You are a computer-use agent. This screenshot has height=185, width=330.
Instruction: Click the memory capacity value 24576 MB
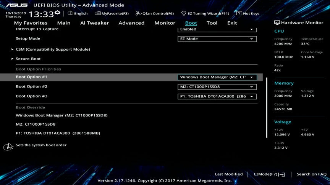pyautogui.click(x=283, y=109)
